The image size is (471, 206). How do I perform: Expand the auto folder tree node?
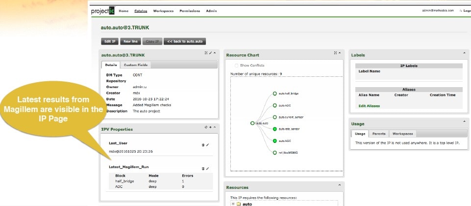click(x=232, y=204)
